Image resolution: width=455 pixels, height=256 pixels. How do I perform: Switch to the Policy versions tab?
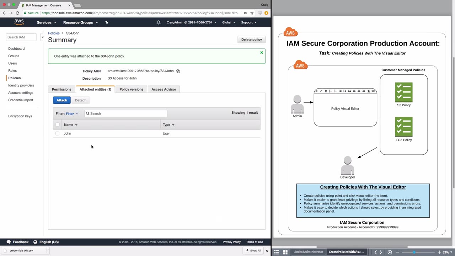click(x=131, y=89)
